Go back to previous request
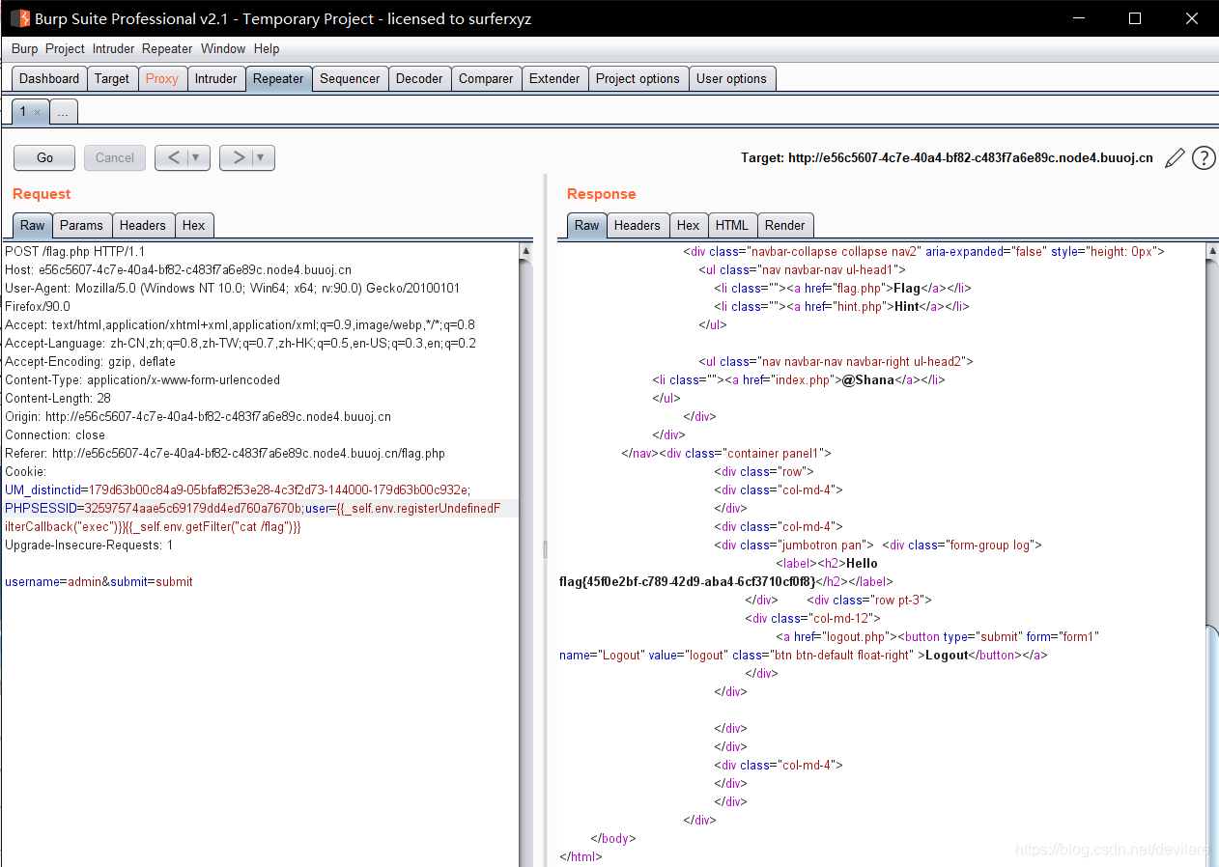 click(173, 157)
